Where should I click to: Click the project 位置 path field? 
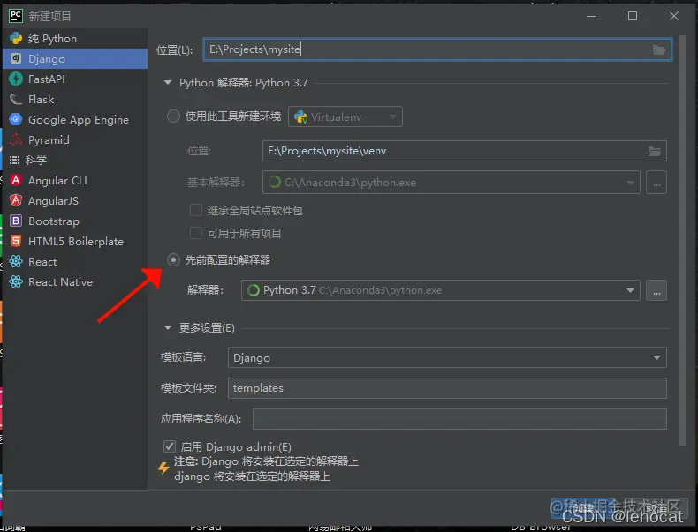438,49
